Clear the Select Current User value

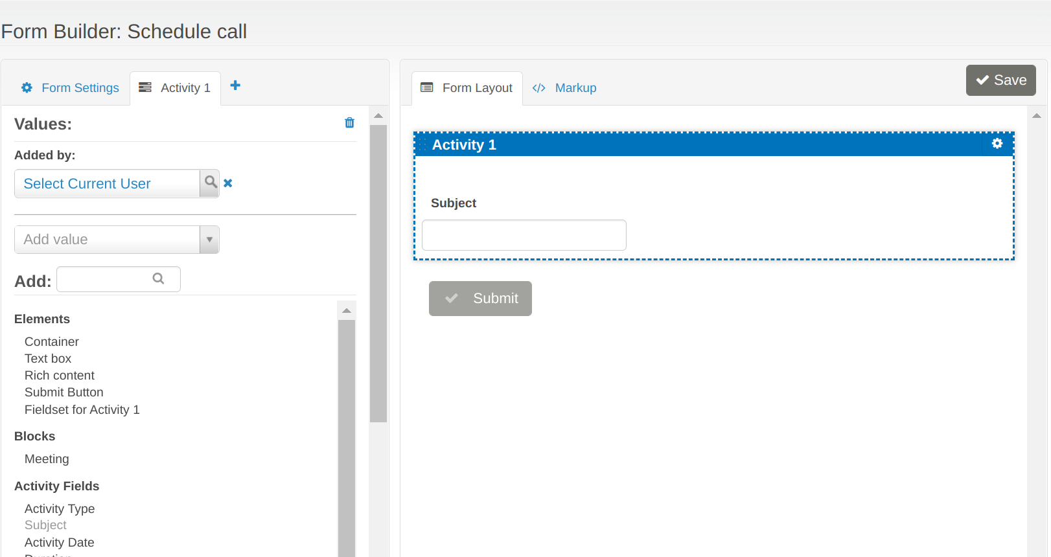click(228, 183)
